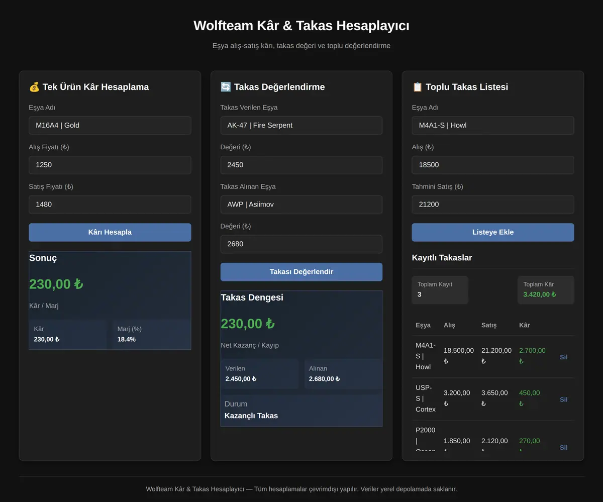Edit the field containing M4A1-S | Howl
This screenshot has height=502, width=603.
click(493, 126)
